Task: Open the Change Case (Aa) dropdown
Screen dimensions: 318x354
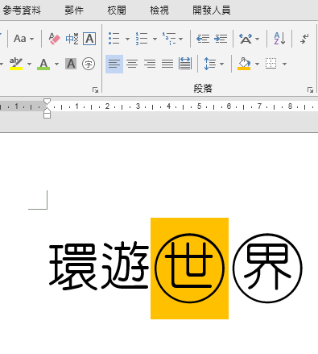Action: [x=24, y=39]
